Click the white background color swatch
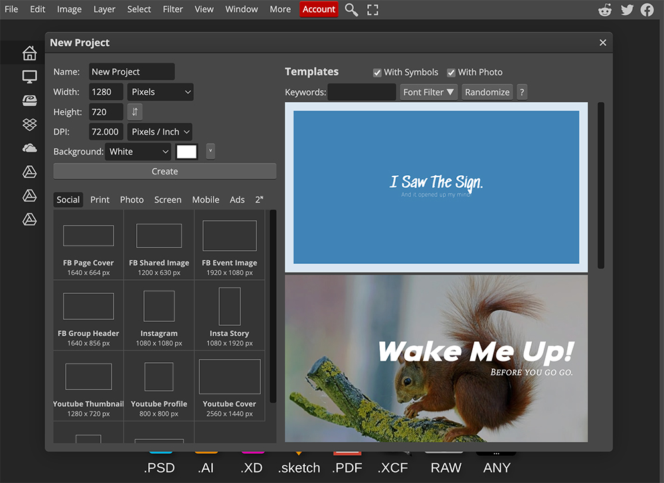The width and height of the screenshot is (664, 483). [x=187, y=151]
